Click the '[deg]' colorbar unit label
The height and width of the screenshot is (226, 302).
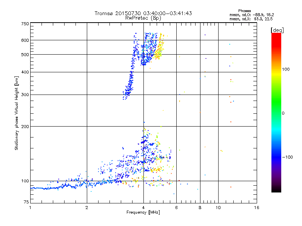[277, 31]
